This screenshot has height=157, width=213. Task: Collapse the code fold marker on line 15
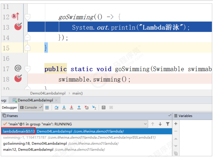27,48
